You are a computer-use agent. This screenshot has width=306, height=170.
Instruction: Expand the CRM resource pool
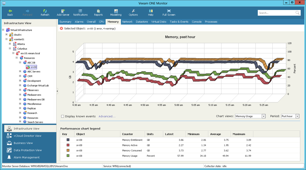click(x=20, y=76)
